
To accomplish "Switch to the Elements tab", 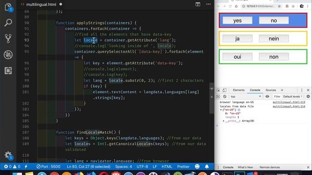I will pyautogui.click(x=238, y=90).
